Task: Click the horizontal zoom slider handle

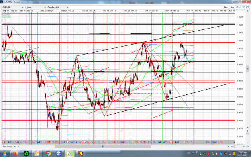Action: (235, 147)
